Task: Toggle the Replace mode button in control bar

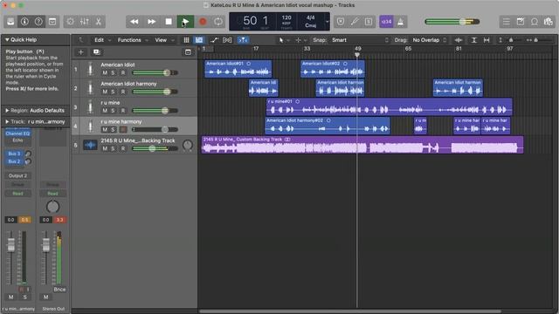Action: coord(341,22)
